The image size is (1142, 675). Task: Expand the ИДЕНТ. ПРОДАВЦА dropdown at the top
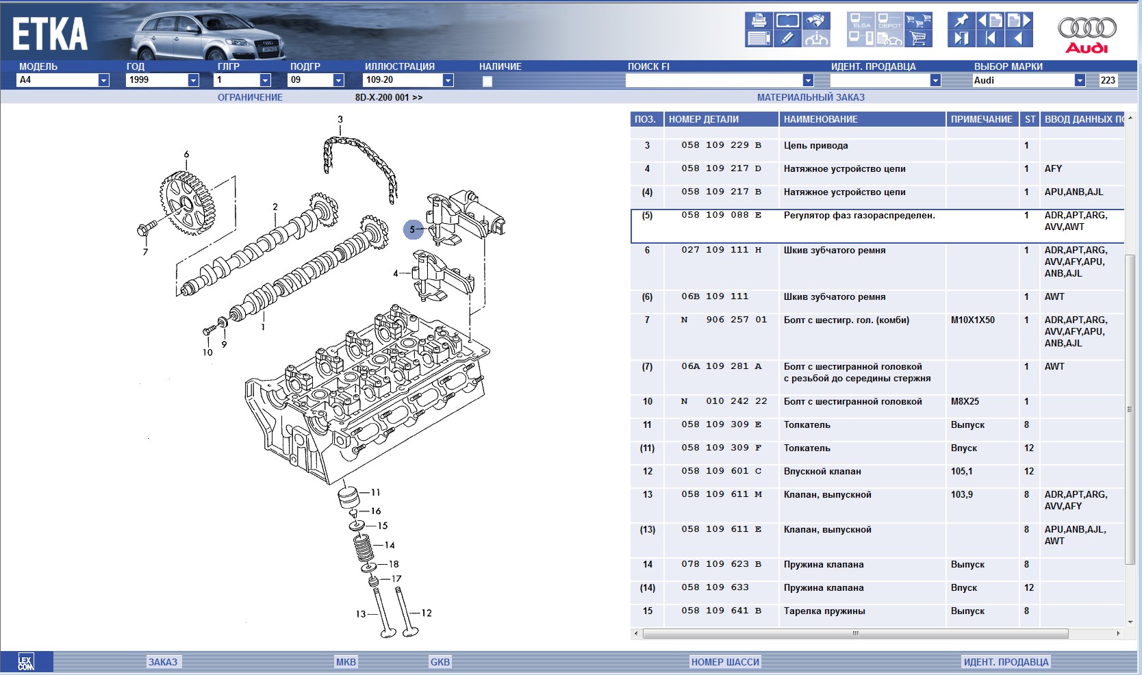[x=935, y=80]
